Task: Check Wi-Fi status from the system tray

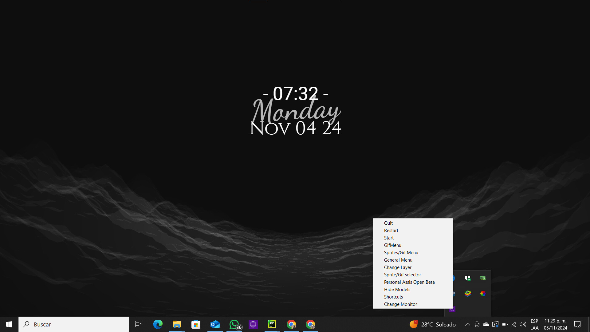Action: click(514, 324)
